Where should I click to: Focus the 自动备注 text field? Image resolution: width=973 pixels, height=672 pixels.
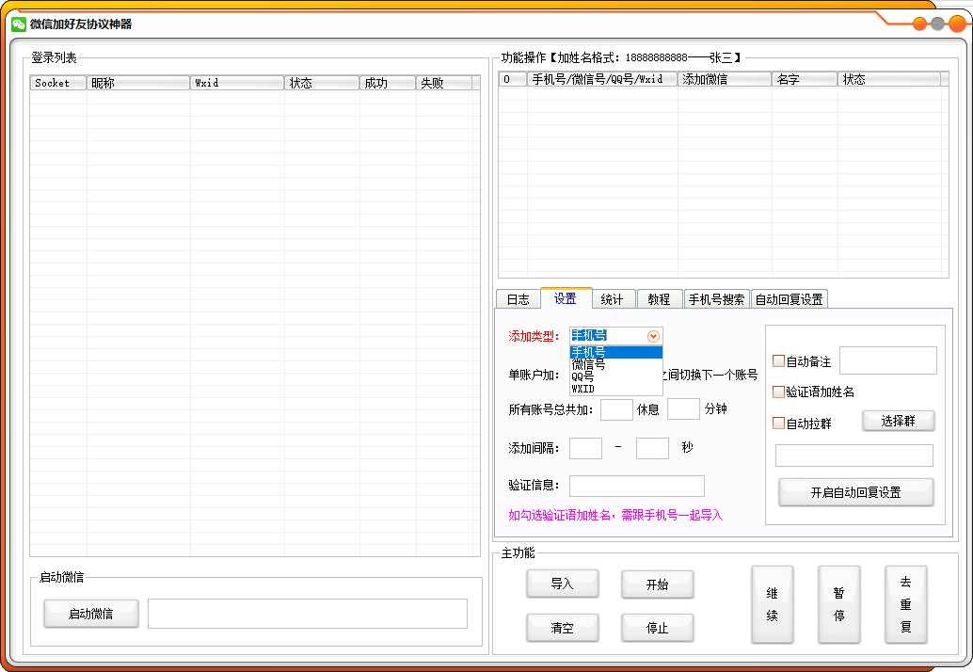point(888,360)
